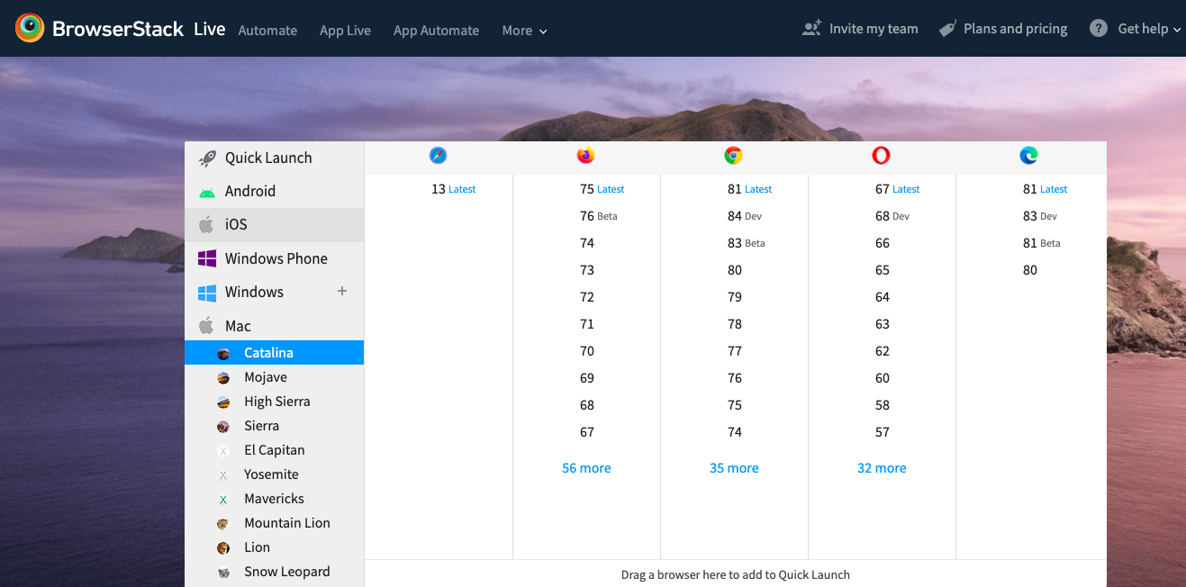Image resolution: width=1186 pixels, height=587 pixels.
Task: Show 35 more Chrome versions
Action: tap(734, 468)
